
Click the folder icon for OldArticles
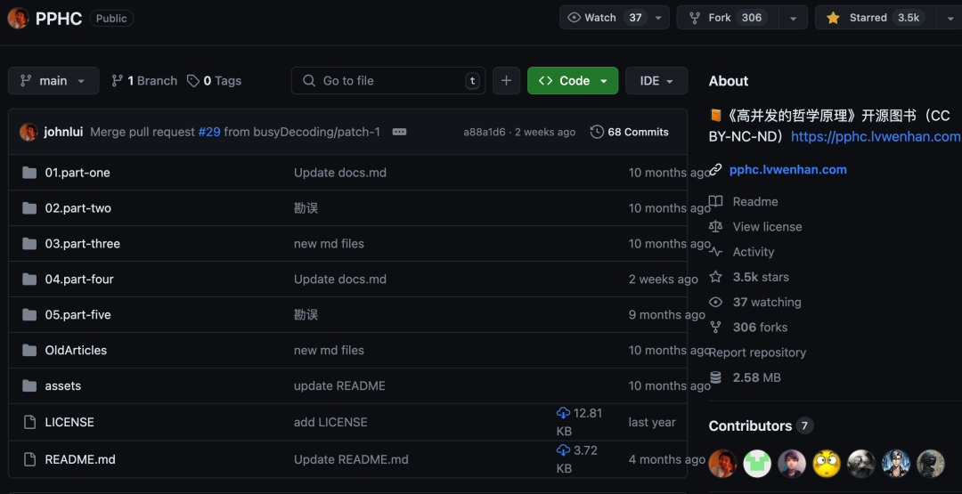(29, 350)
